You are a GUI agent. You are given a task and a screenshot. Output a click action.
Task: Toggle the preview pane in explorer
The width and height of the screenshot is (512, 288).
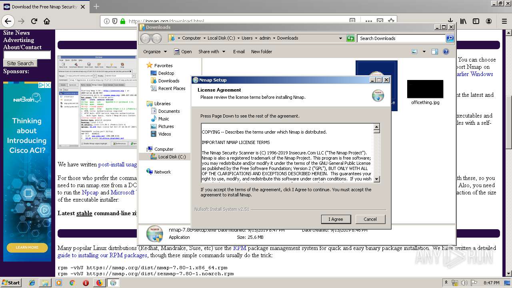(435, 52)
